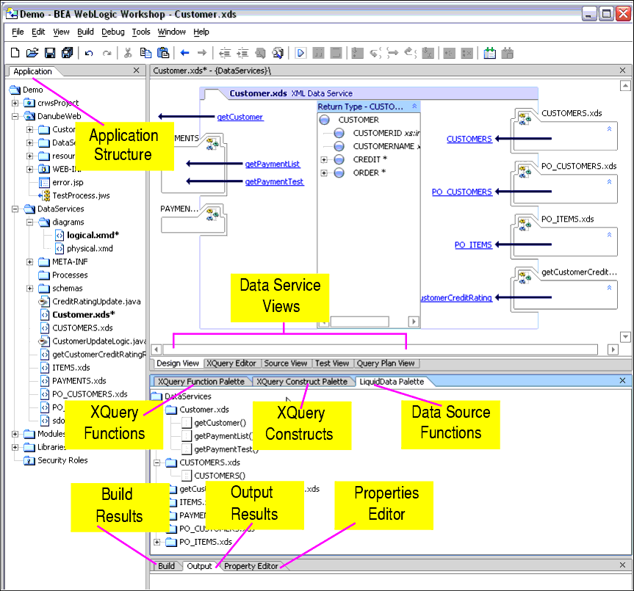Switch to the XQuery Editor tab

[231, 363]
